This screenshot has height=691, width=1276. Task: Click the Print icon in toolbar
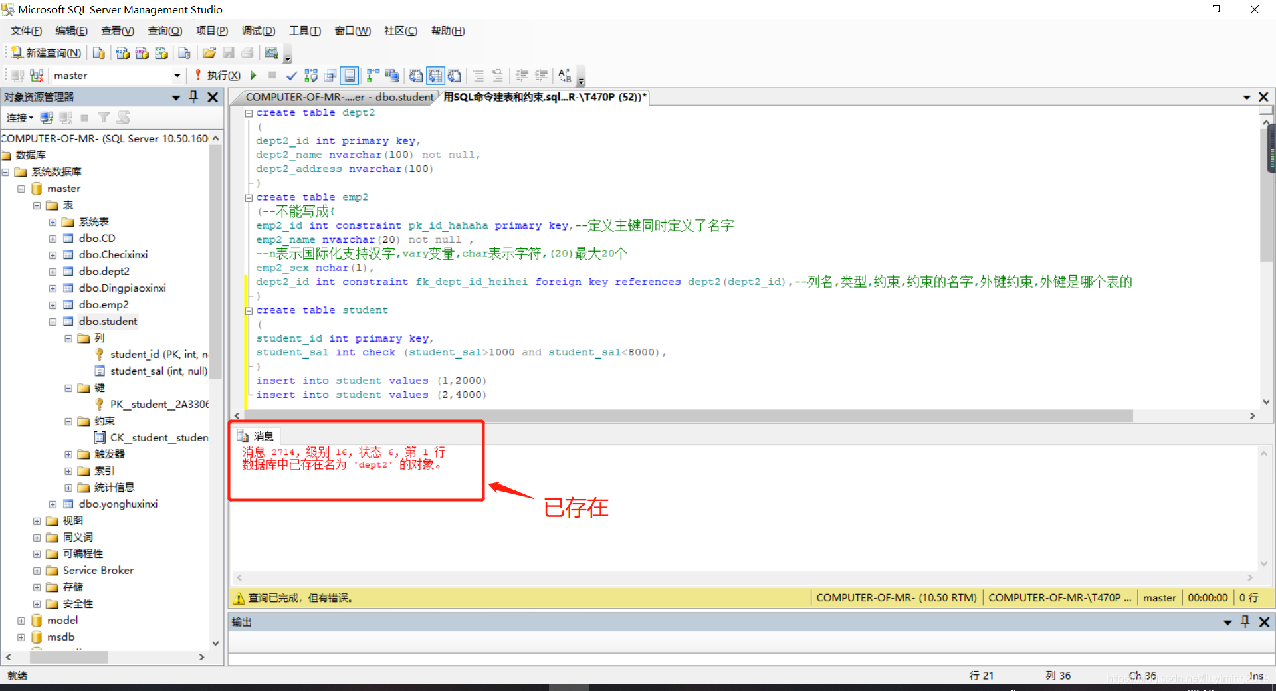point(247,53)
